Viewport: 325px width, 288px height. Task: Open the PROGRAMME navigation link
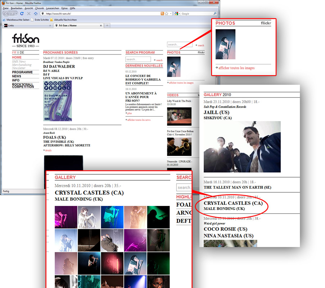[22, 72]
